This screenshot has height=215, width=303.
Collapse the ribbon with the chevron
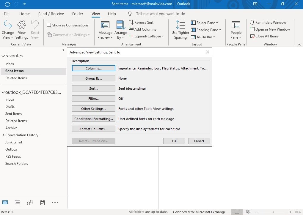point(299,45)
